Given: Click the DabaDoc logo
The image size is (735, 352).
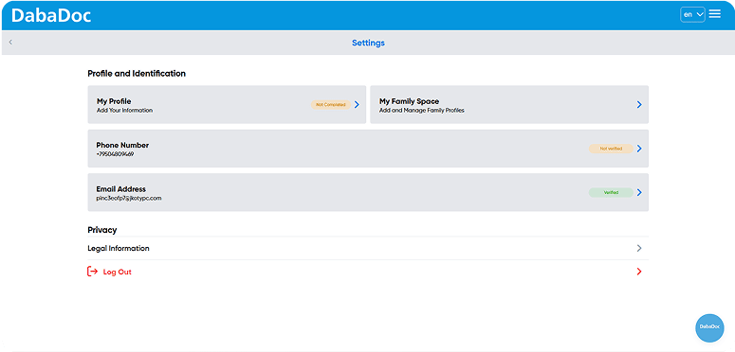Looking at the screenshot, I should tap(51, 15).
